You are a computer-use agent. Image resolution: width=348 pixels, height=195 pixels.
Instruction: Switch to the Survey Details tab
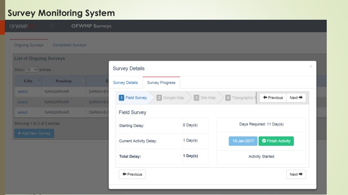click(x=125, y=83)
